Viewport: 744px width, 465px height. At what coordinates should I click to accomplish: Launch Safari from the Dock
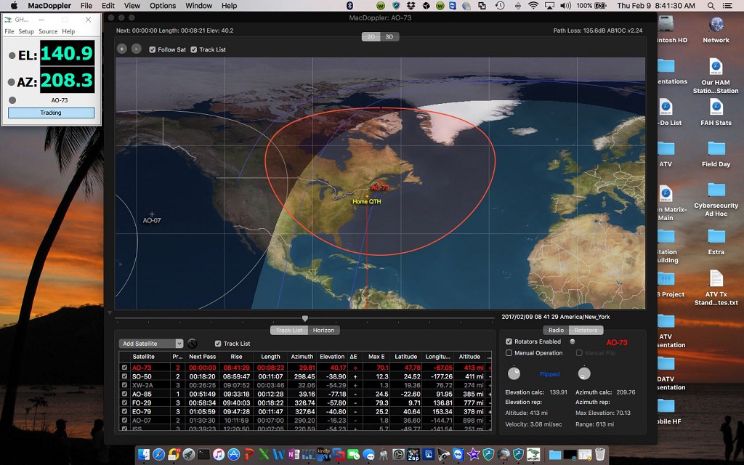(x=158, y=454)
